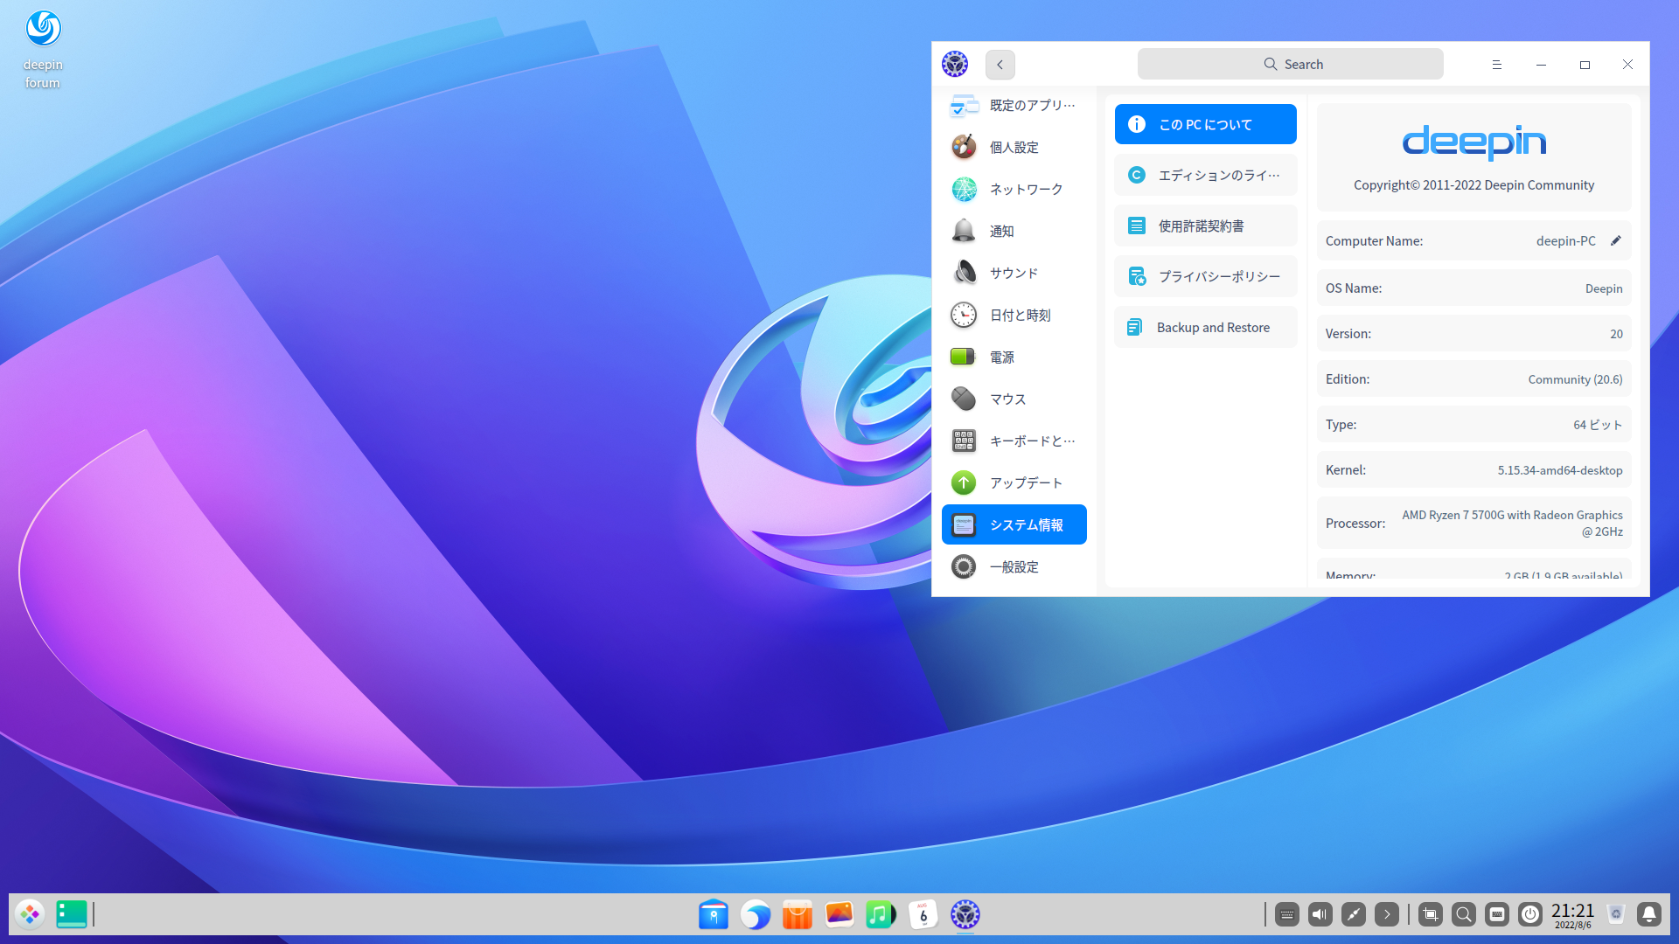Open Date and Time clock settings
The image size is (1679, 944).
pyautogui.click(x=964, y=315)
